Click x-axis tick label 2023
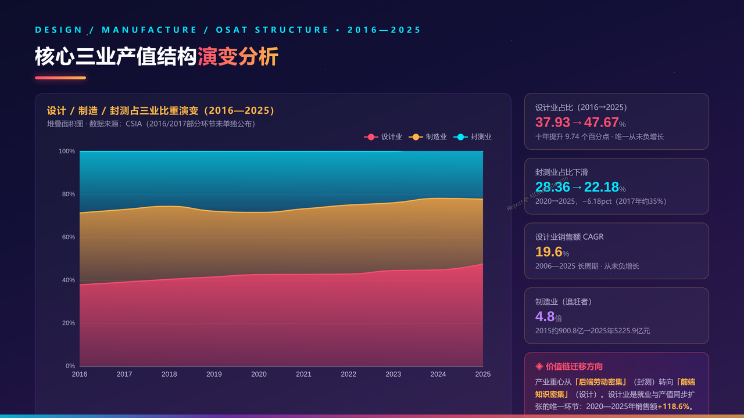 coord(394,374)
